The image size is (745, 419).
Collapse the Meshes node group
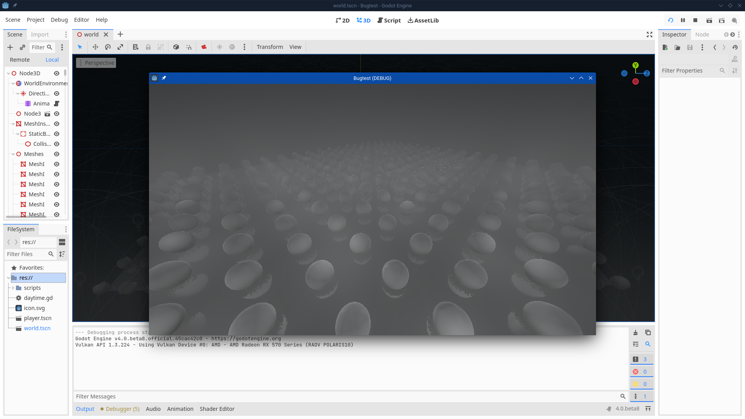pos(13,154)
